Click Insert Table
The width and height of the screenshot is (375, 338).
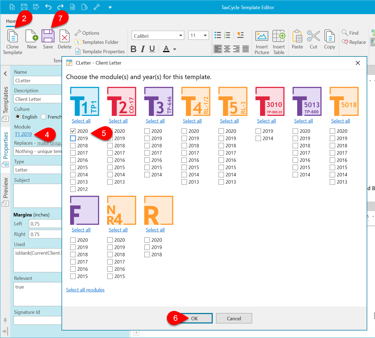click(279, 42)
